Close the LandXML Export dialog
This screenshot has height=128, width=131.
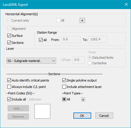click(126, 4)
